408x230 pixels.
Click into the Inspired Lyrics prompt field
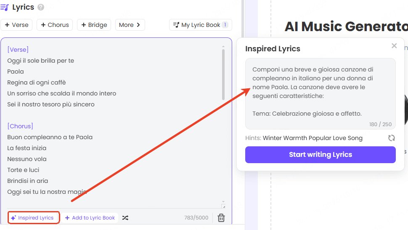320,93
